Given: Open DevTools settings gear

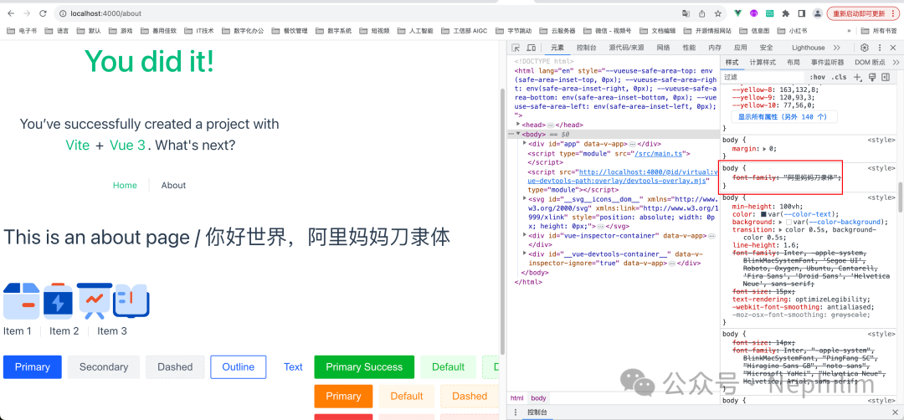Looking at the screenshot, I should point(864,48).
